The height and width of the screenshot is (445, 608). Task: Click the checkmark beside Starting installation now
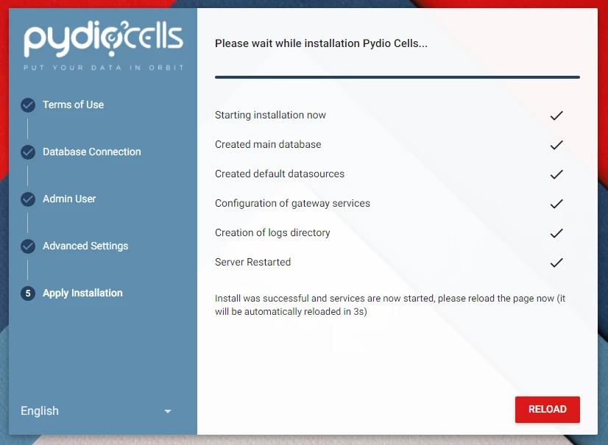[556, 115]
